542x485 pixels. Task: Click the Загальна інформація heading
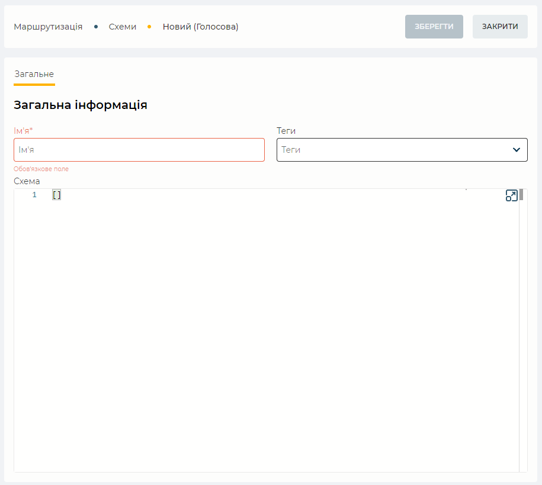pos(81,105)
